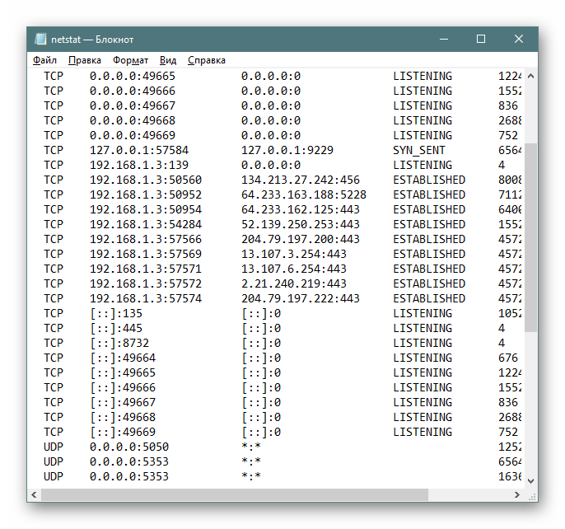Click local address 0.0.0.0:49665
The width and height of the screenshot is (565, 529).
133,76
